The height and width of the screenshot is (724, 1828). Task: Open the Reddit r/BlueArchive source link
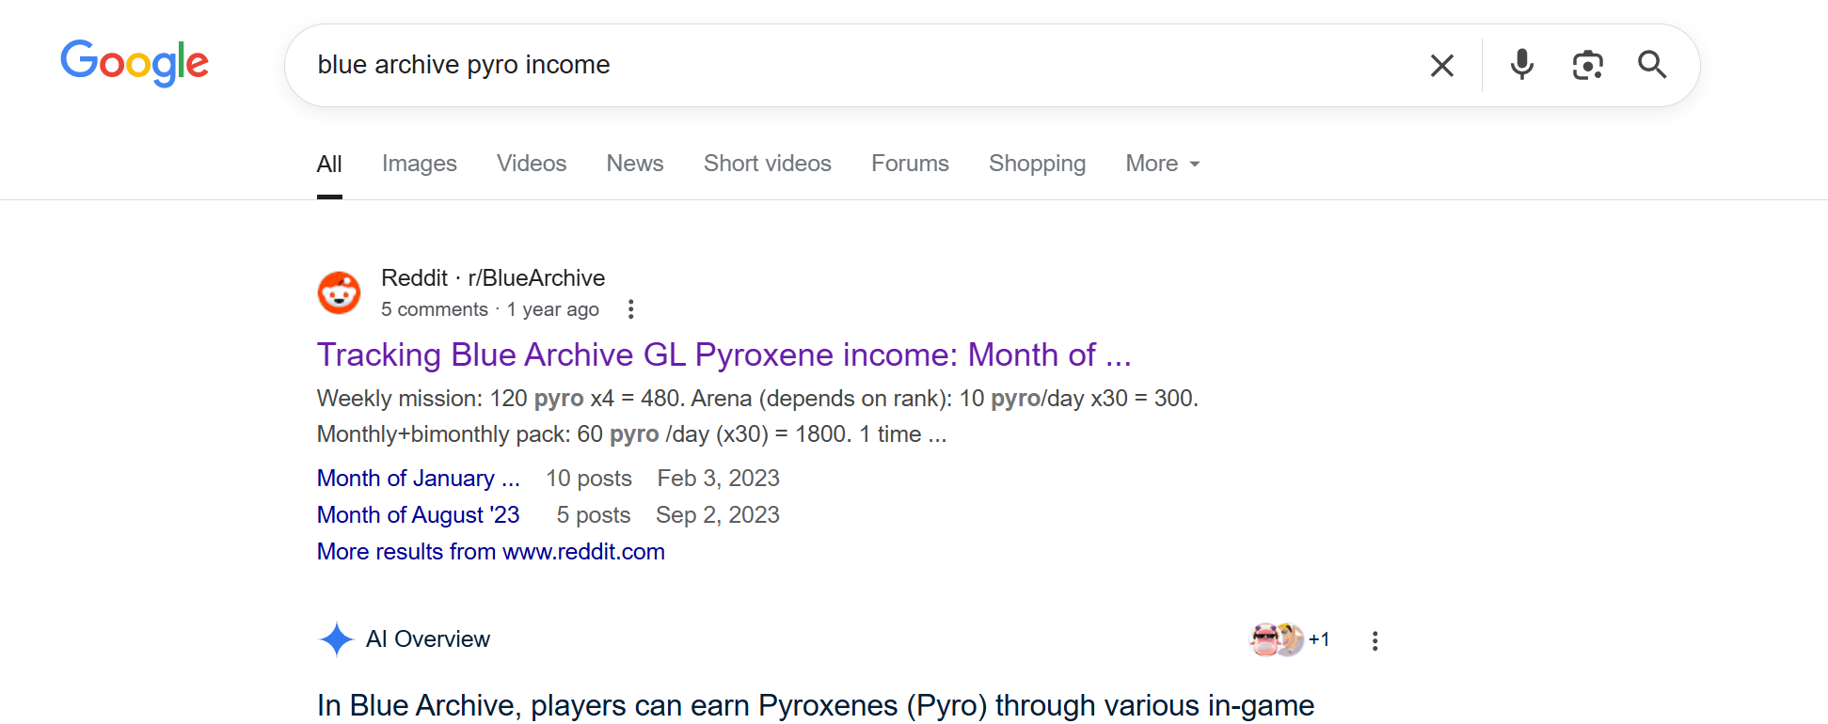click(x=493, y=278)
